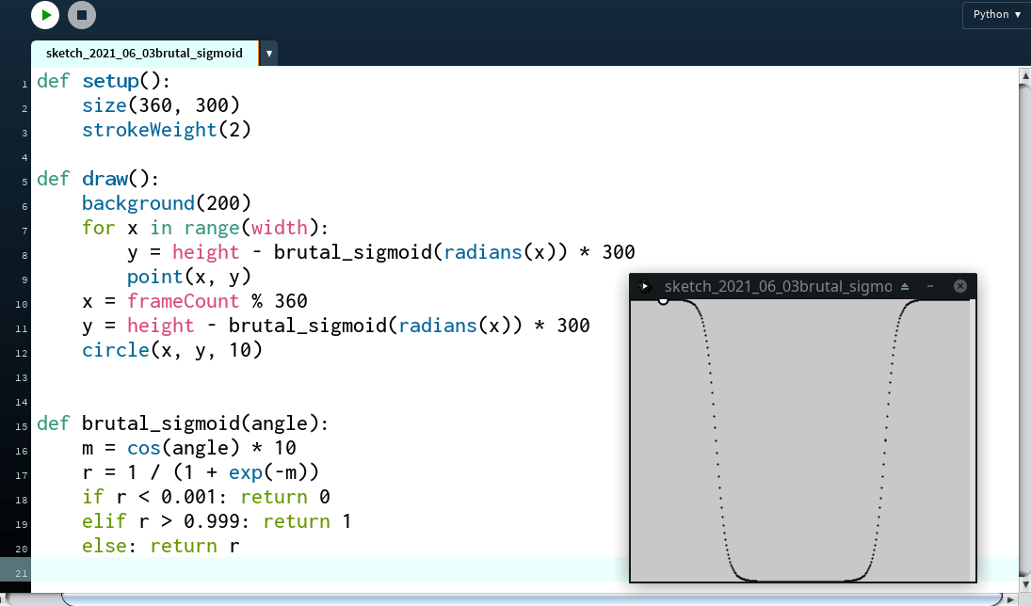The width and height of the screenshot is (1031, 606).
Task: Place the cursor on empty line 21
Action: tap(282, 570)
